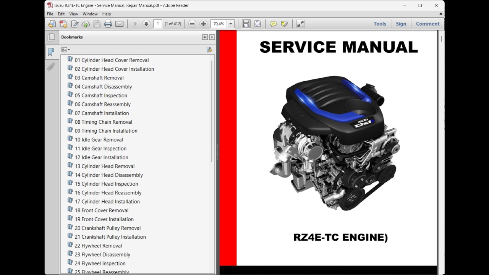Select bookmark 10 Idle Gear Removal
Viewport: 489px width, 275px height.
(x=99, y=139)
